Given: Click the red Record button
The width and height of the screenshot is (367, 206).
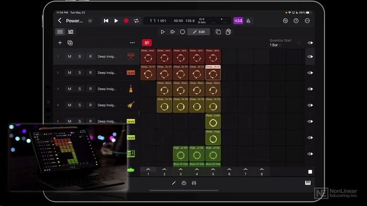Looking at the screenshot, I should click(126, 21).
